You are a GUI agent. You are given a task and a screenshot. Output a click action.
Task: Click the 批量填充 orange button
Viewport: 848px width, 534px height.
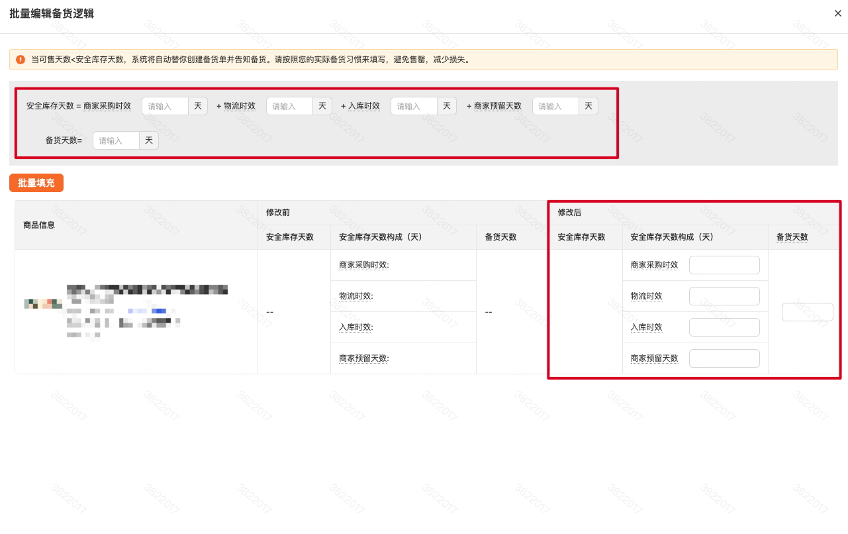[36, 183]
